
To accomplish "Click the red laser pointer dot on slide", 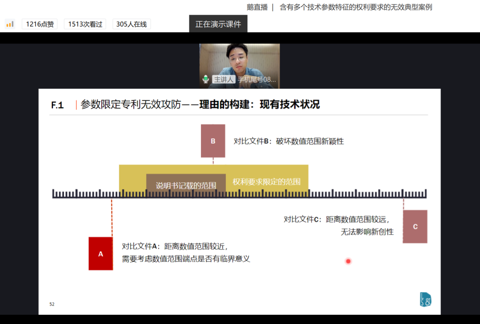I will [348, 261].
